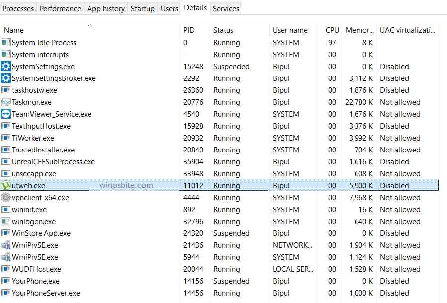
Task: Select the UnrealCEFSubProcess.exe process name
Action: click(53, 162)
